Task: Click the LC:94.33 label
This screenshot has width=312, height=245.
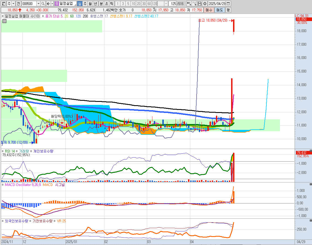Action: pos(302,16)
